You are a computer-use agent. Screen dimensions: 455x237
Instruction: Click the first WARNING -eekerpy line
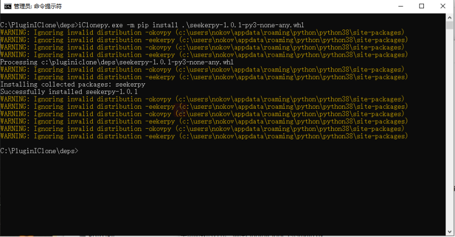204,40
